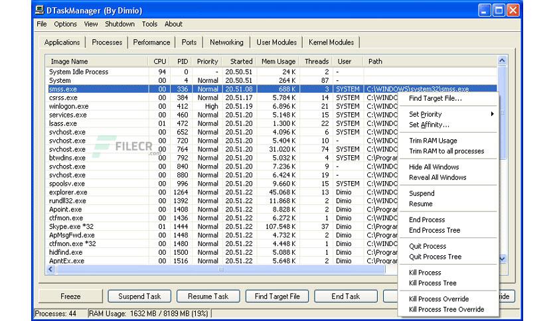Switch to the Kernel Modules tab

(x=331, y=42)
